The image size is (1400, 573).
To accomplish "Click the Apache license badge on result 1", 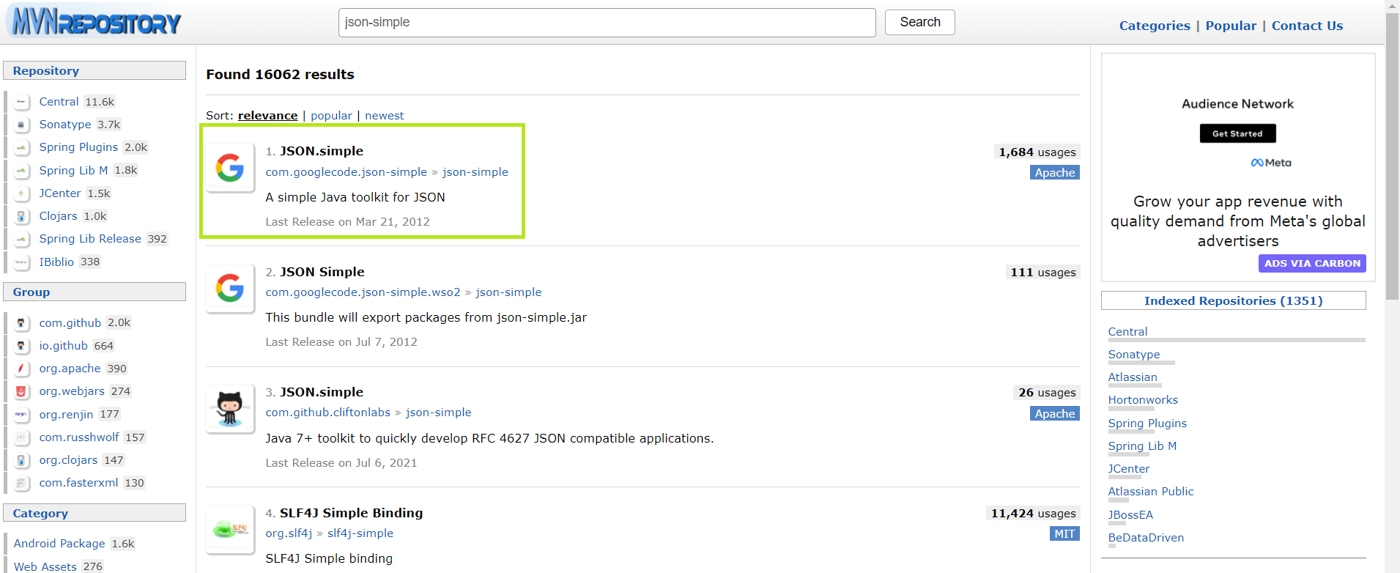I will pyautogui.click(x=1054, y=173).
